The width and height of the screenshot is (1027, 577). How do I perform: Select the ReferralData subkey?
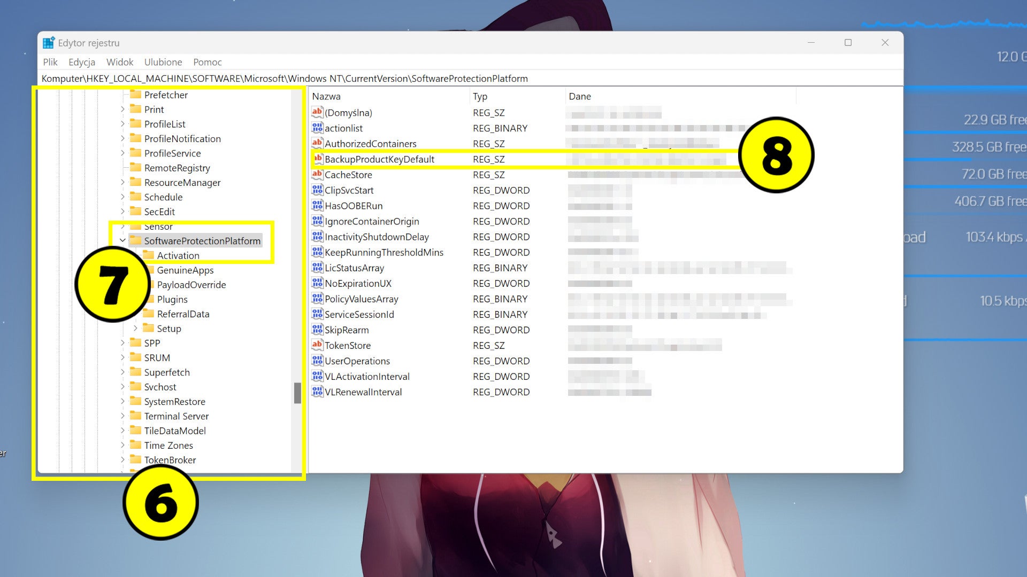tap(183, 314)
